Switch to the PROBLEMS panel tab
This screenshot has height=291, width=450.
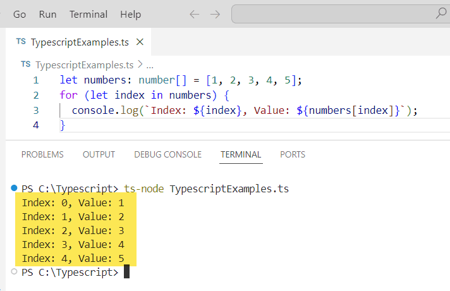(x=42, y=154)
